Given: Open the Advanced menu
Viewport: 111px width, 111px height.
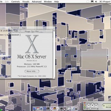Looking at the screenshot, I should [x=37, y=2].
